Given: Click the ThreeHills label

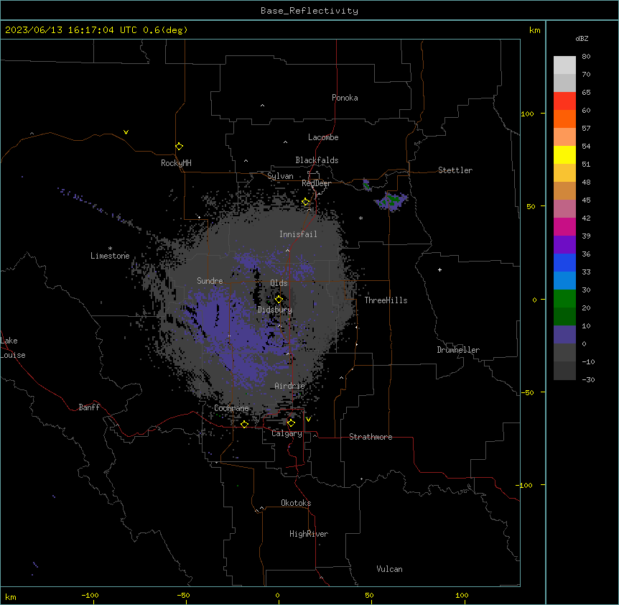Looking at the screenshot, I should (x=386, y=300).
